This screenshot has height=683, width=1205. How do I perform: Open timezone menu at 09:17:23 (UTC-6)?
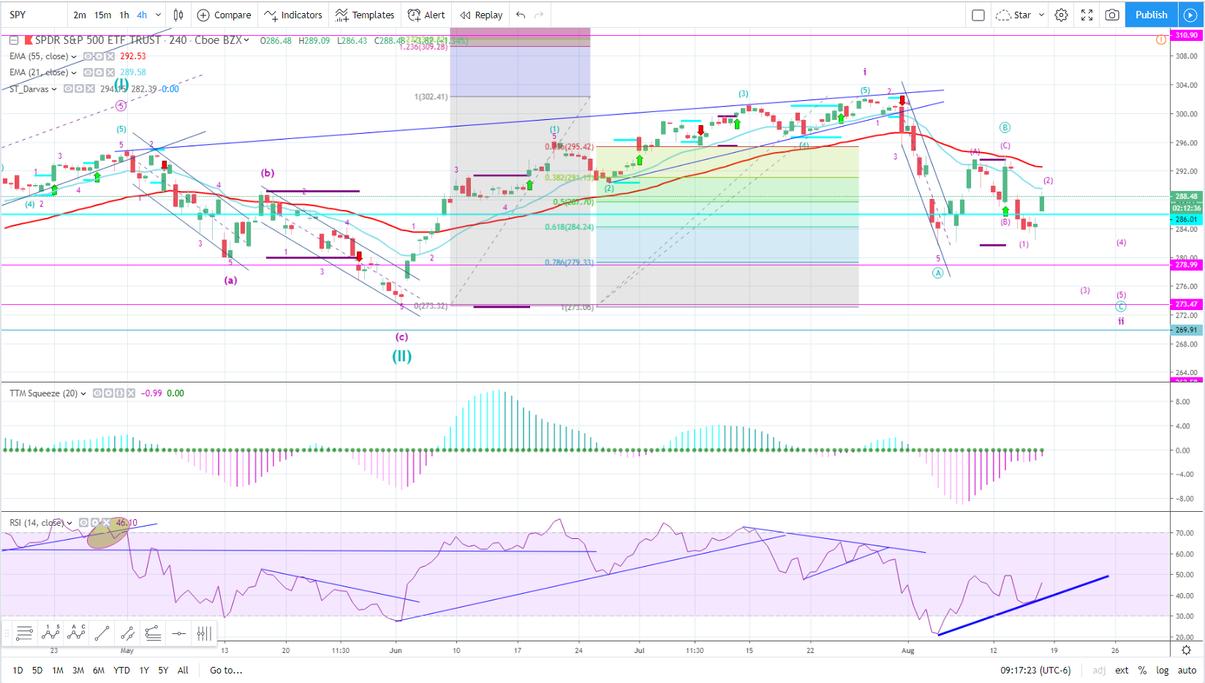click(1035, 670)
